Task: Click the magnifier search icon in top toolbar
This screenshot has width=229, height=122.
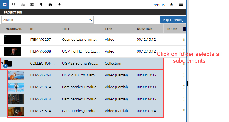Action: pyautogui.click(x=14, y=4)
